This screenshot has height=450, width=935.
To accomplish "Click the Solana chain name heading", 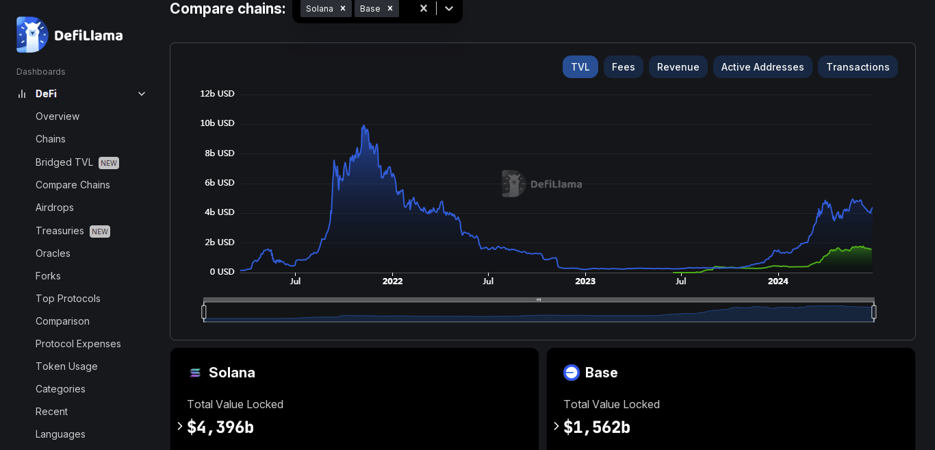I will pyautogui.click(x=232, y=373).
